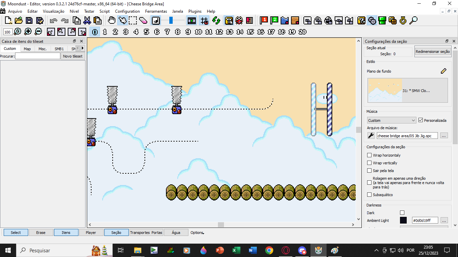Open the Arquivo menu

click(x=15, y=11)
